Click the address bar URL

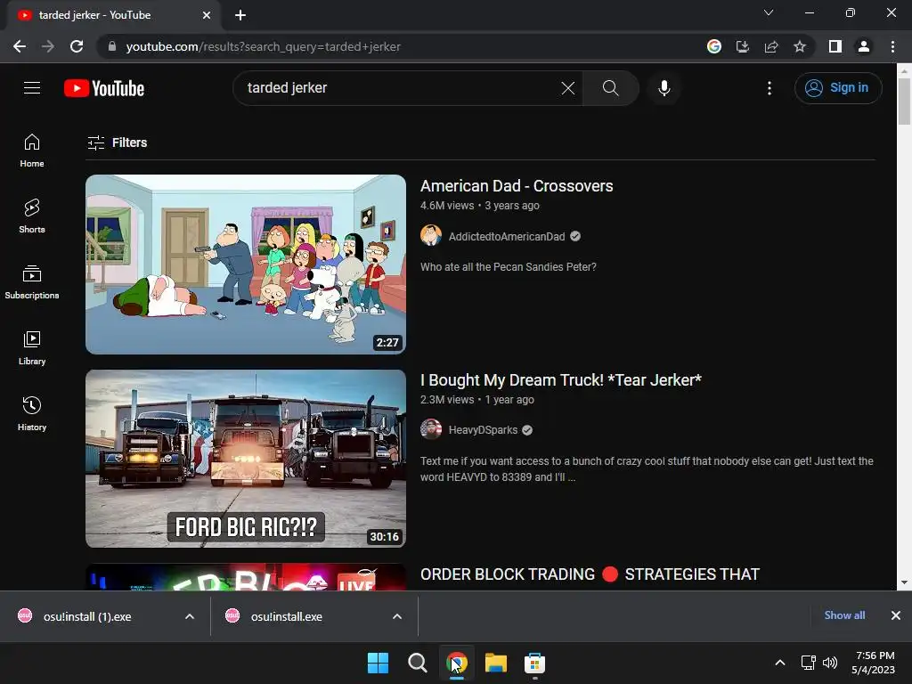tap(263, 46)
